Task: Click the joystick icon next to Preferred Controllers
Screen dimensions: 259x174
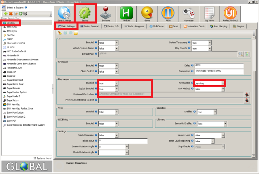Action: [247, 95]
